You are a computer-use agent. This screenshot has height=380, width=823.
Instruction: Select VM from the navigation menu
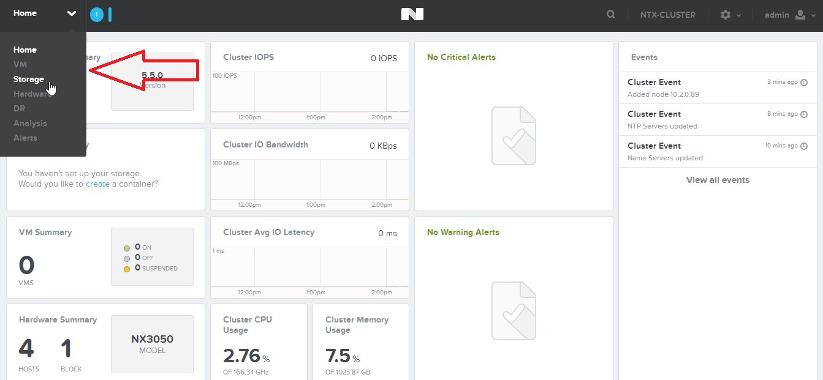point(20,64)
